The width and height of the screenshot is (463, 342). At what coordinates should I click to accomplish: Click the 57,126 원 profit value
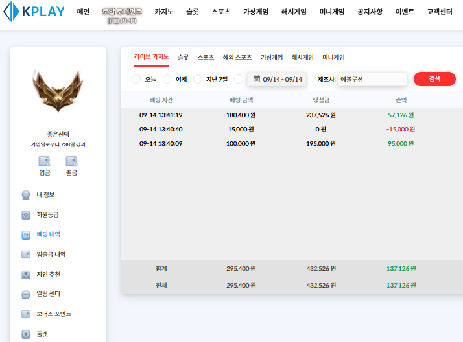point(401,115)
